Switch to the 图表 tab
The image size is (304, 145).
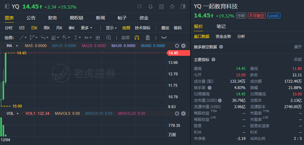coord(9,18)
